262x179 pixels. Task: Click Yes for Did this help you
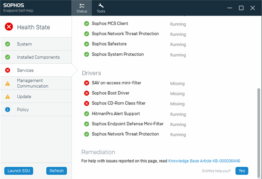[242, 171]
